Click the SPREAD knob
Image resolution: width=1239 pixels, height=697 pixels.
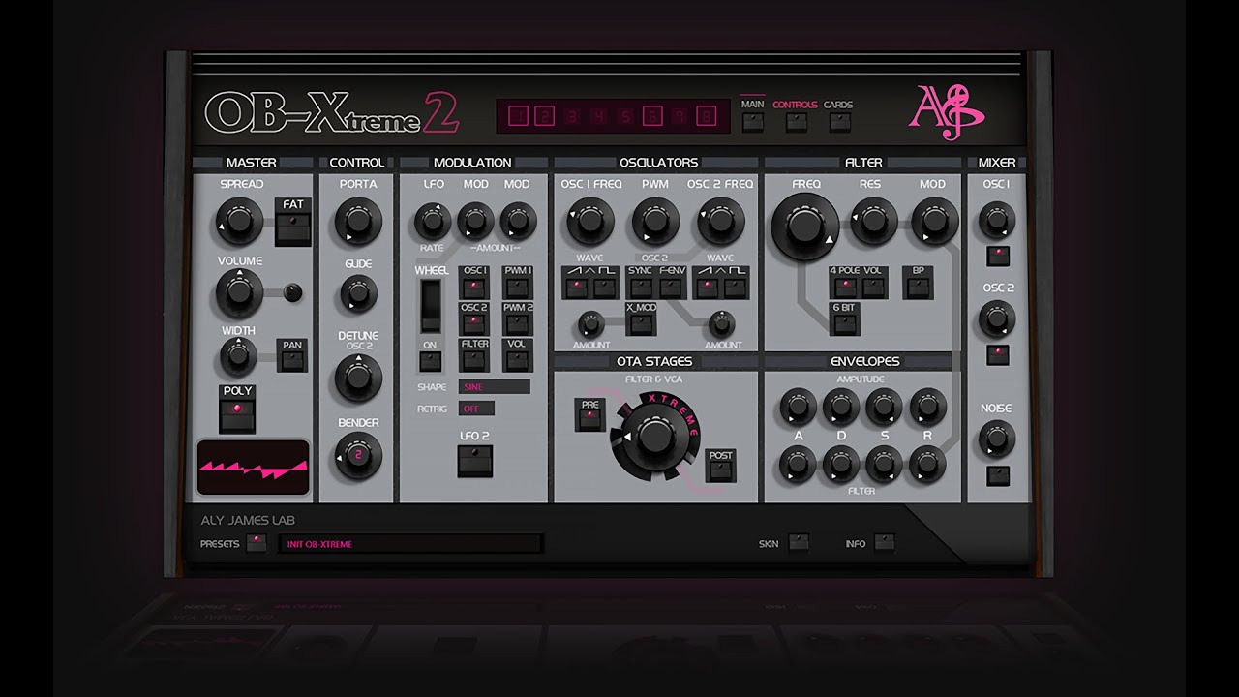240,221
